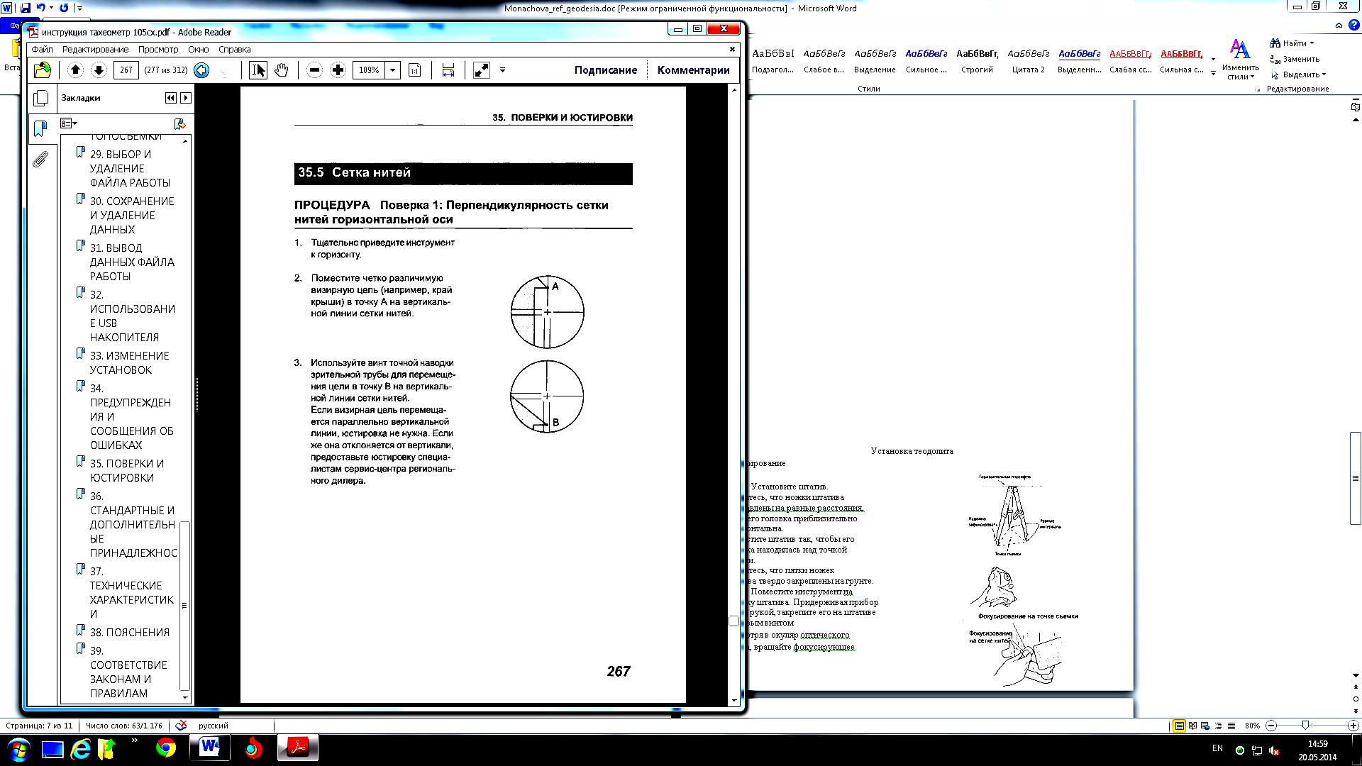This screenshot has width=1362, height=766.
Task: Zoom out with the minus button in Adobe Reader
Action: point(314,70)
